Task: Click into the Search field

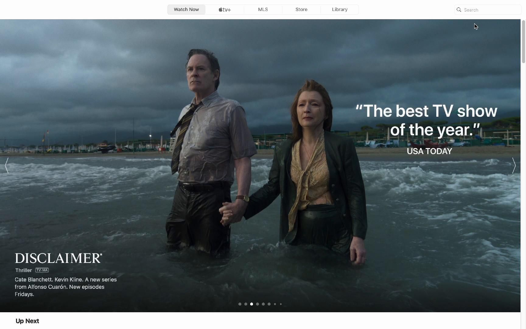Action: click(x=491, y=10)
